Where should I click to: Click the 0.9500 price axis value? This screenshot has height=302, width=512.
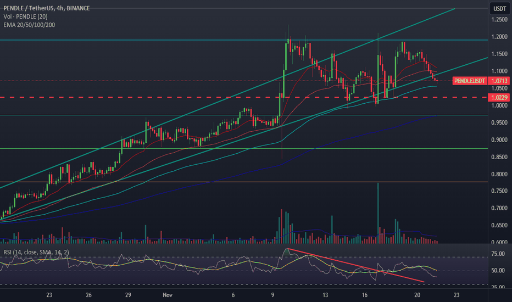[499, 123]
